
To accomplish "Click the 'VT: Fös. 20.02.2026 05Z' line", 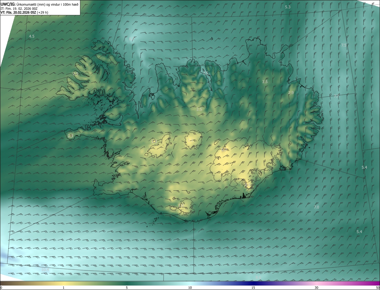I will click(18, 12).
